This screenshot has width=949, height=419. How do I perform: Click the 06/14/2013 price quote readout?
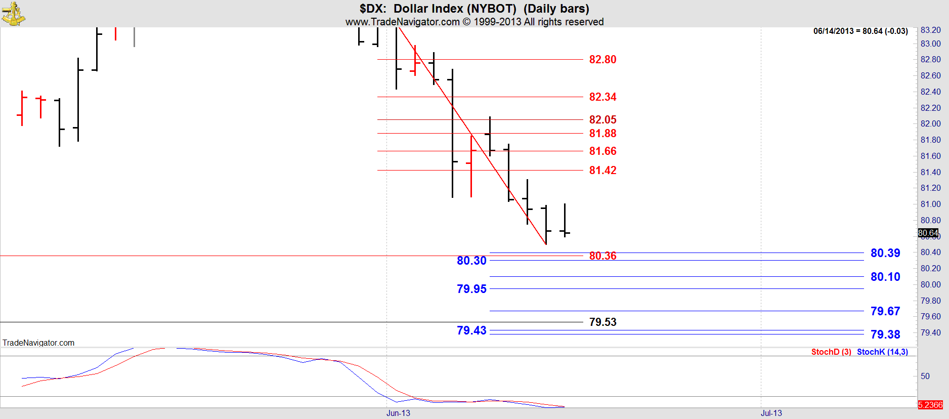click(x=860, y=31)
